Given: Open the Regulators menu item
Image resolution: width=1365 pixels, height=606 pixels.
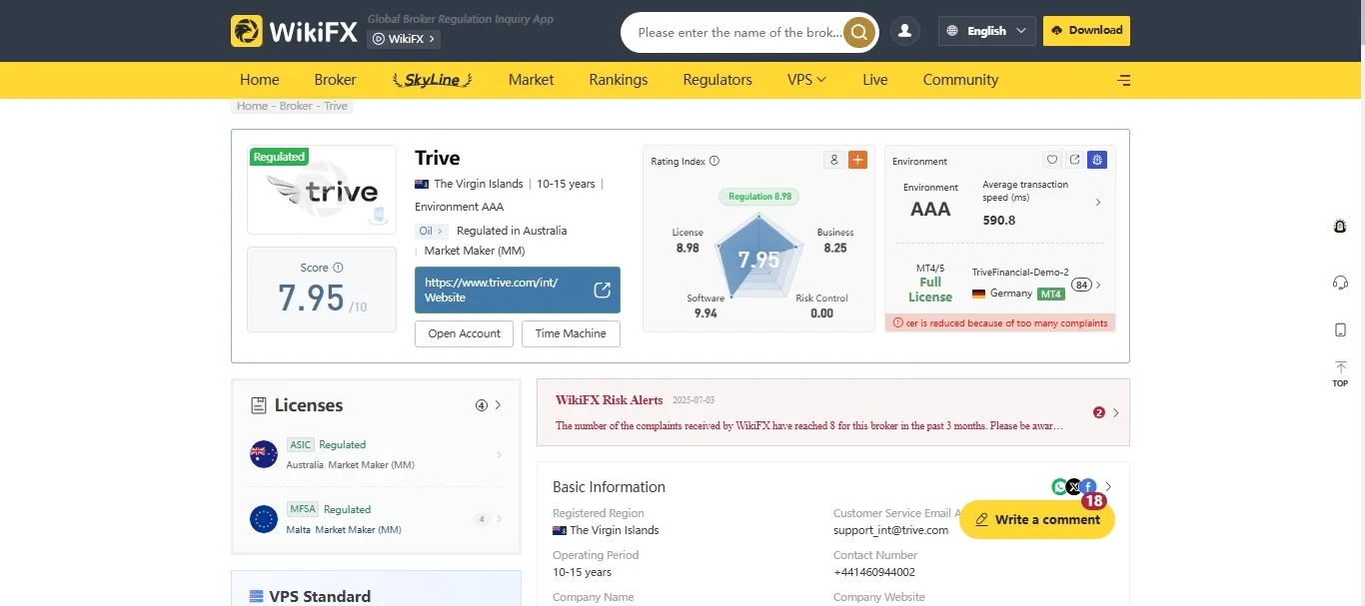Looking at the screenshot, I should (x=717, y=80).
